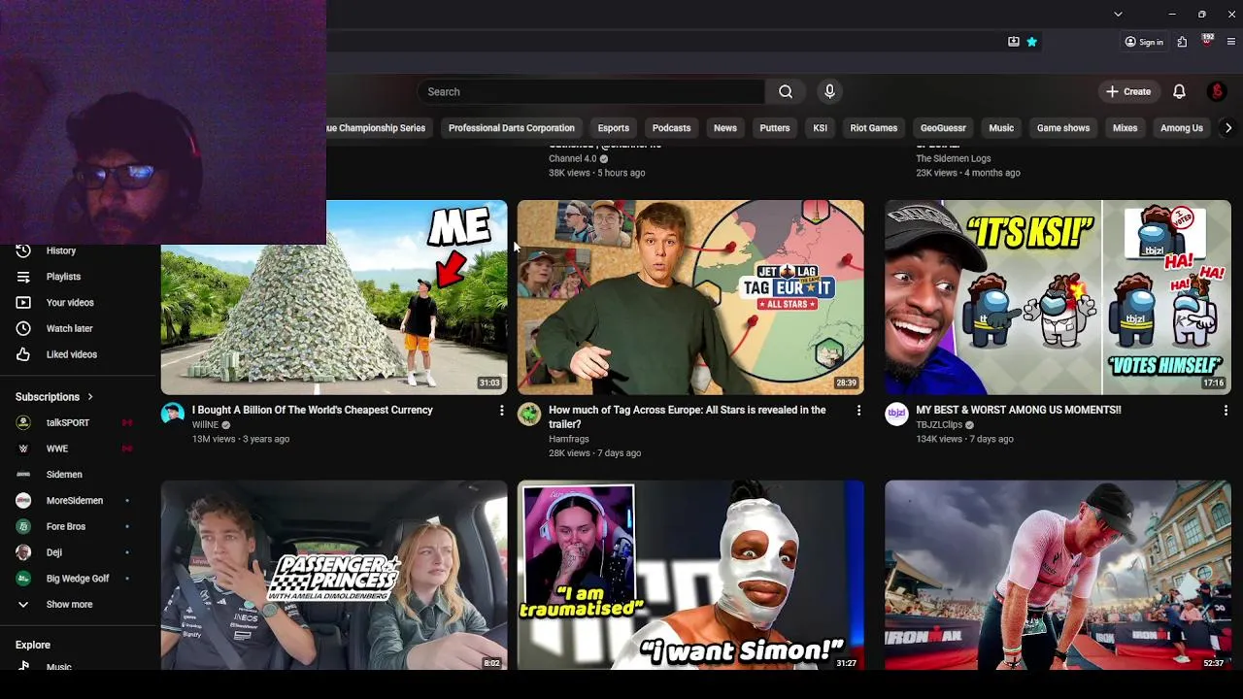Open the WillNE channel avatar
This screenshot has width=1243, height=699.
pyautogui.click(x=173, y=415)
